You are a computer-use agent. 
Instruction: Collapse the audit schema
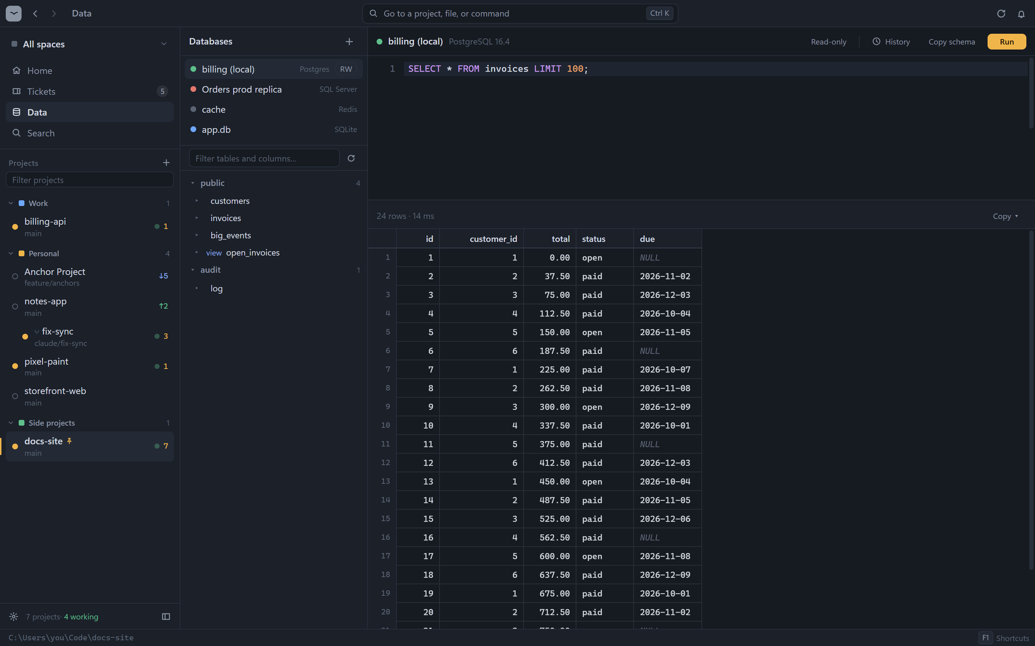(x=193, y=270)
